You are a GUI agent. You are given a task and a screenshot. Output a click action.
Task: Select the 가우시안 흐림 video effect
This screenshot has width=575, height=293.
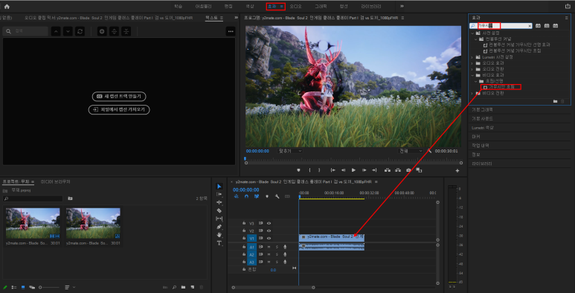(501, 87)
